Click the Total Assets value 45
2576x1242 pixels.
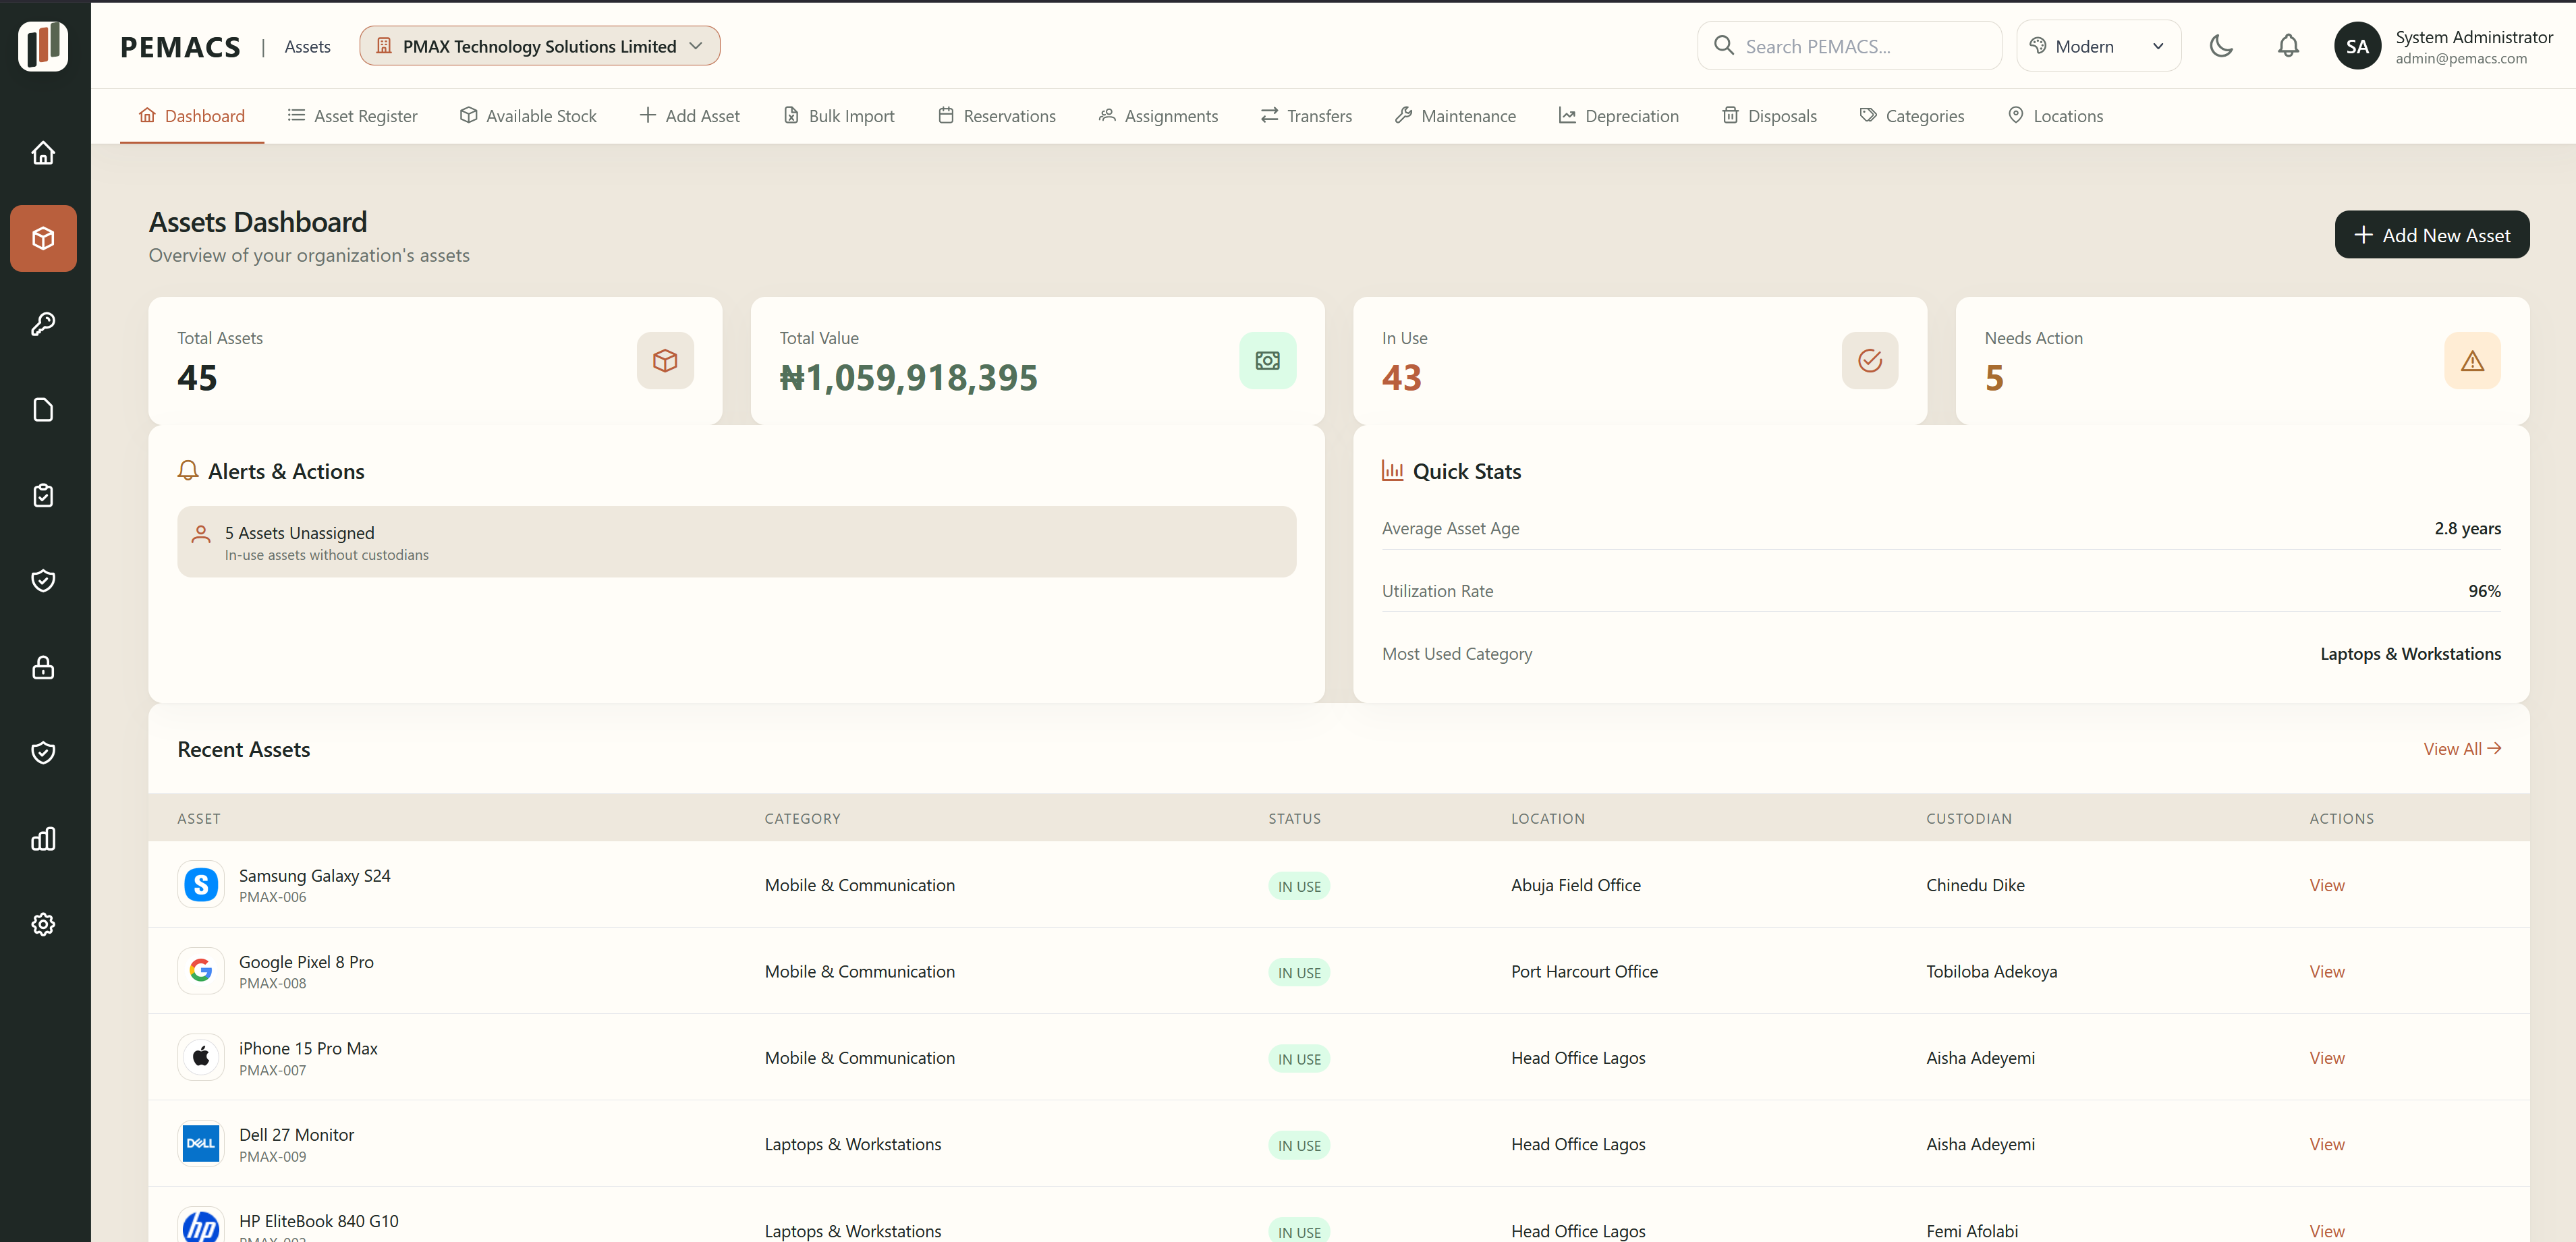197,378
